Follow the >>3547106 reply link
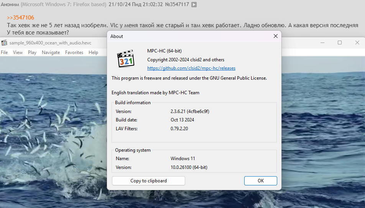 20,18
